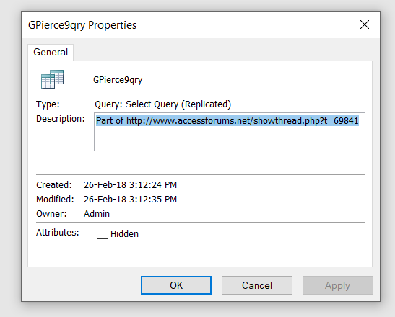Screen dimensions: 395x317
Task: Enable the Hidden attribute checkbox
Action: point(103,233)
